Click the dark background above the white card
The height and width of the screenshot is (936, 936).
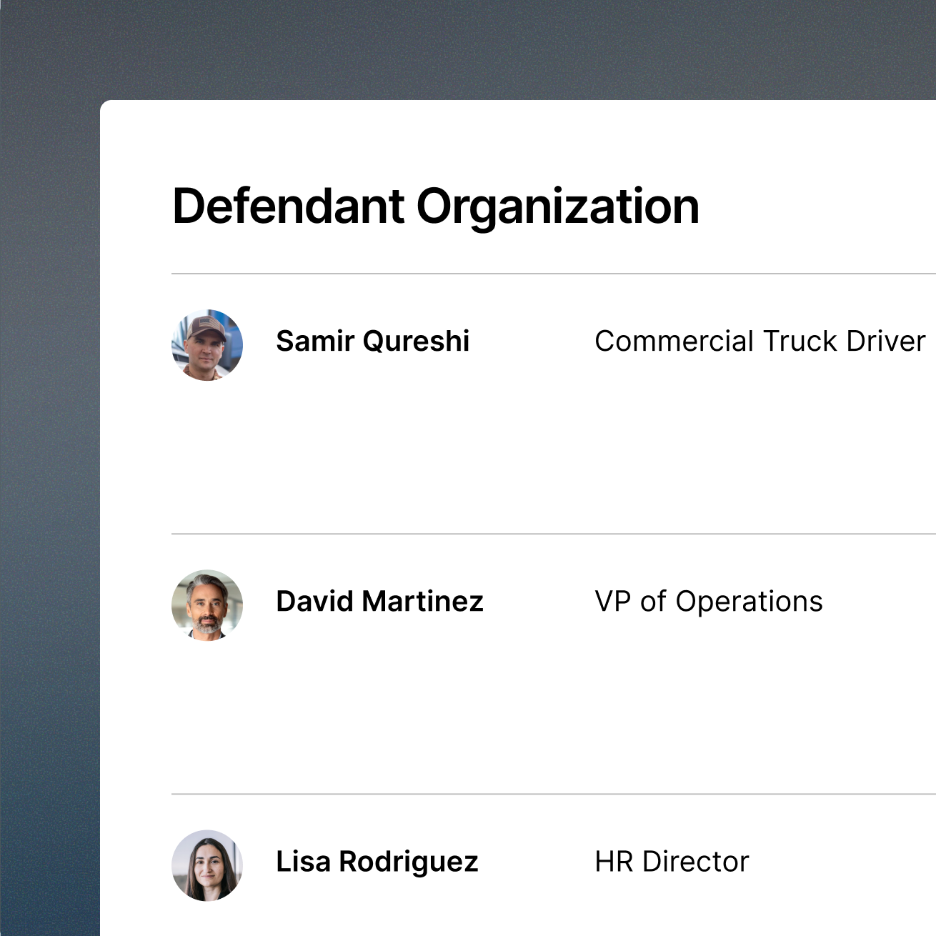[x=500, y=50]
